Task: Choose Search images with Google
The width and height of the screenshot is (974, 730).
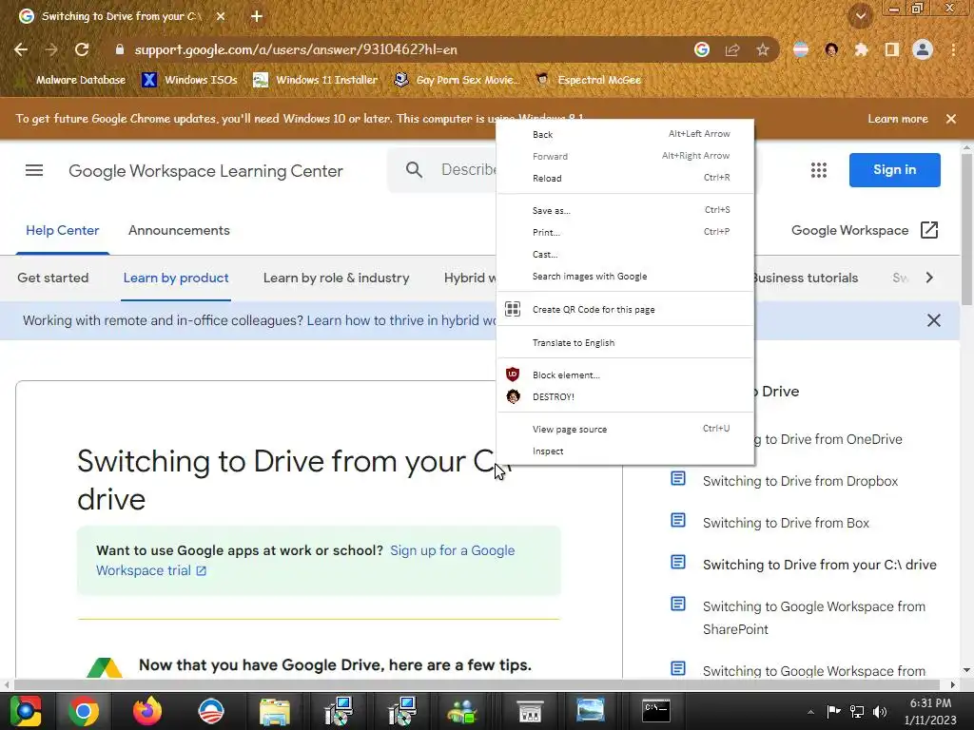Action: point(626,277)
